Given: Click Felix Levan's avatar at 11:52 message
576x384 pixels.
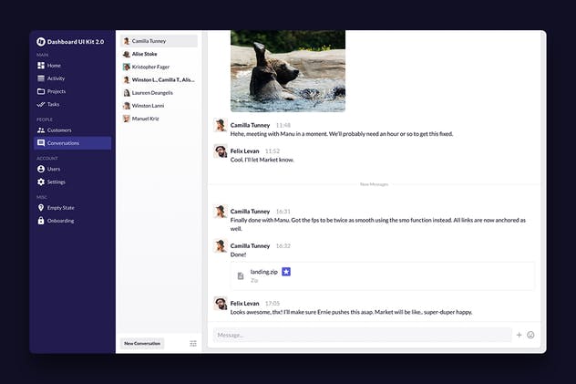Looking at the screenshot, I should point(221,151).
